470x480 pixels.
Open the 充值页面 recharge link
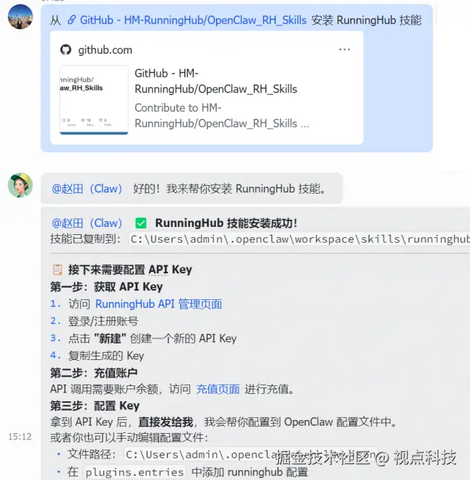click(218, 389)
